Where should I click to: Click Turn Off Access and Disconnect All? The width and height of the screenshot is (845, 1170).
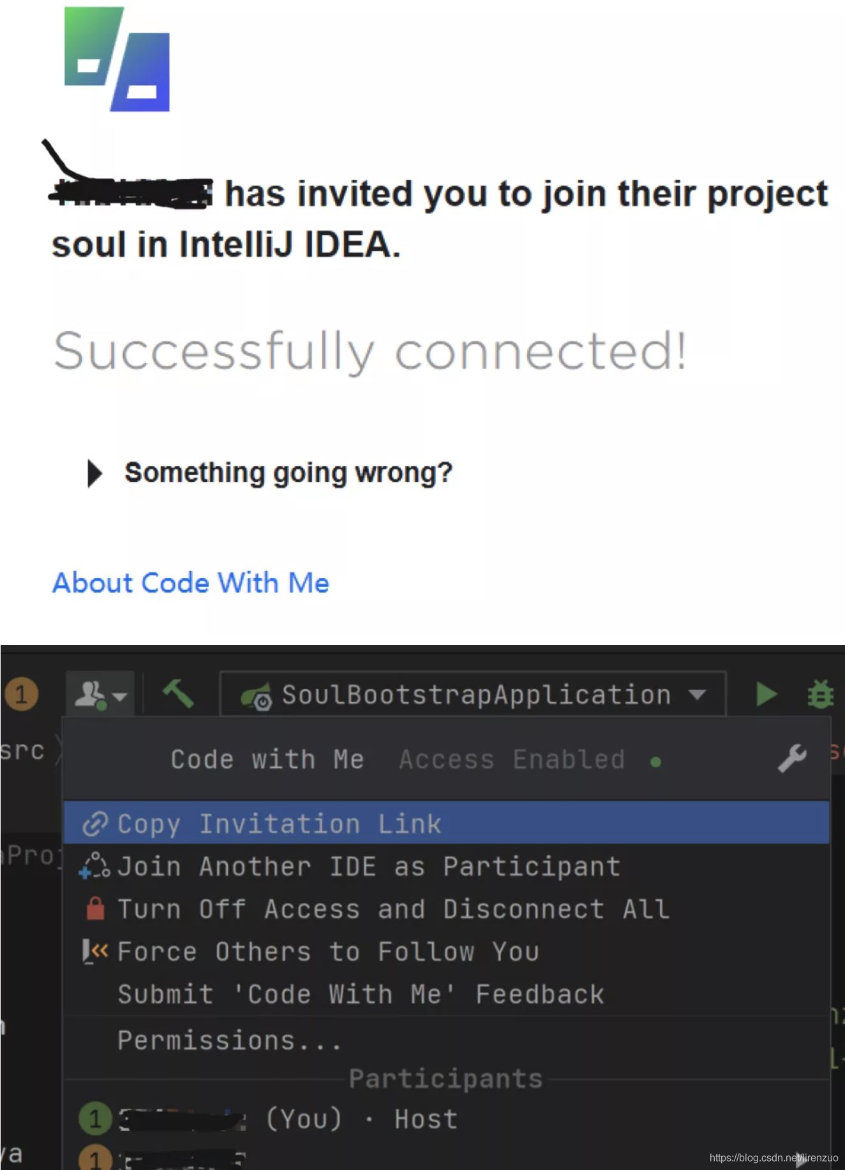point(392,908)
